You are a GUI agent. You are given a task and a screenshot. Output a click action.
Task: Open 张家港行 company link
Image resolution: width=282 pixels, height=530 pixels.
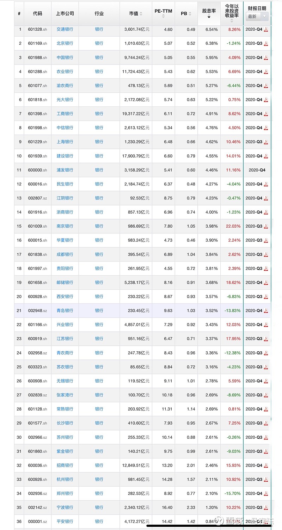click(x=65, y=395)
